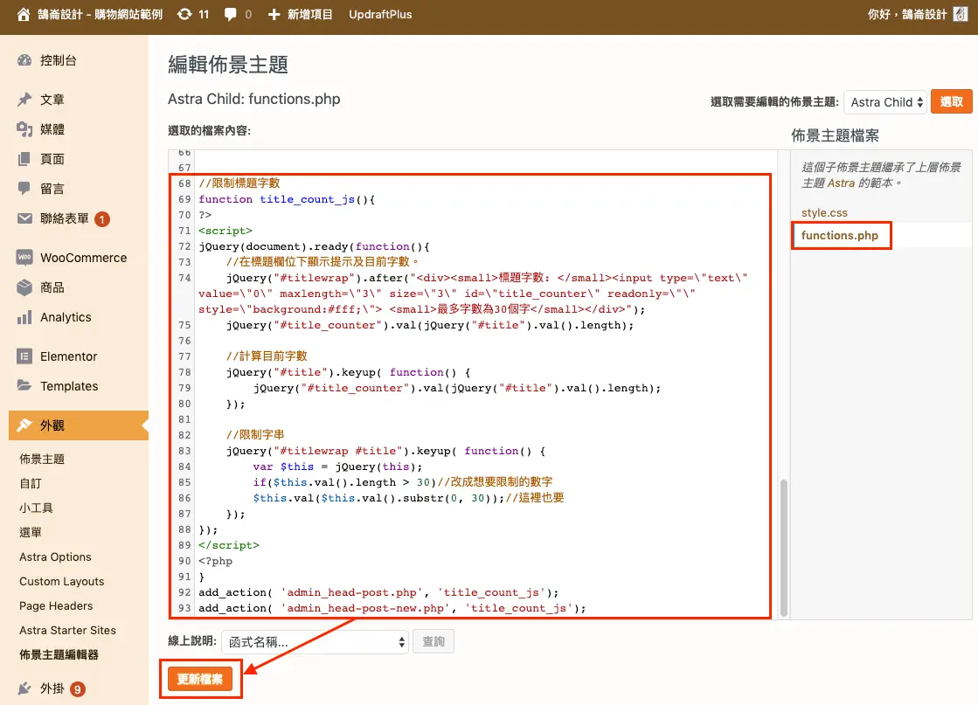Image resolution: width=978 pixels, height=705 pixels.
Task: Open the Astra Child theme dropdown
Action: click(x=885, y=102)
